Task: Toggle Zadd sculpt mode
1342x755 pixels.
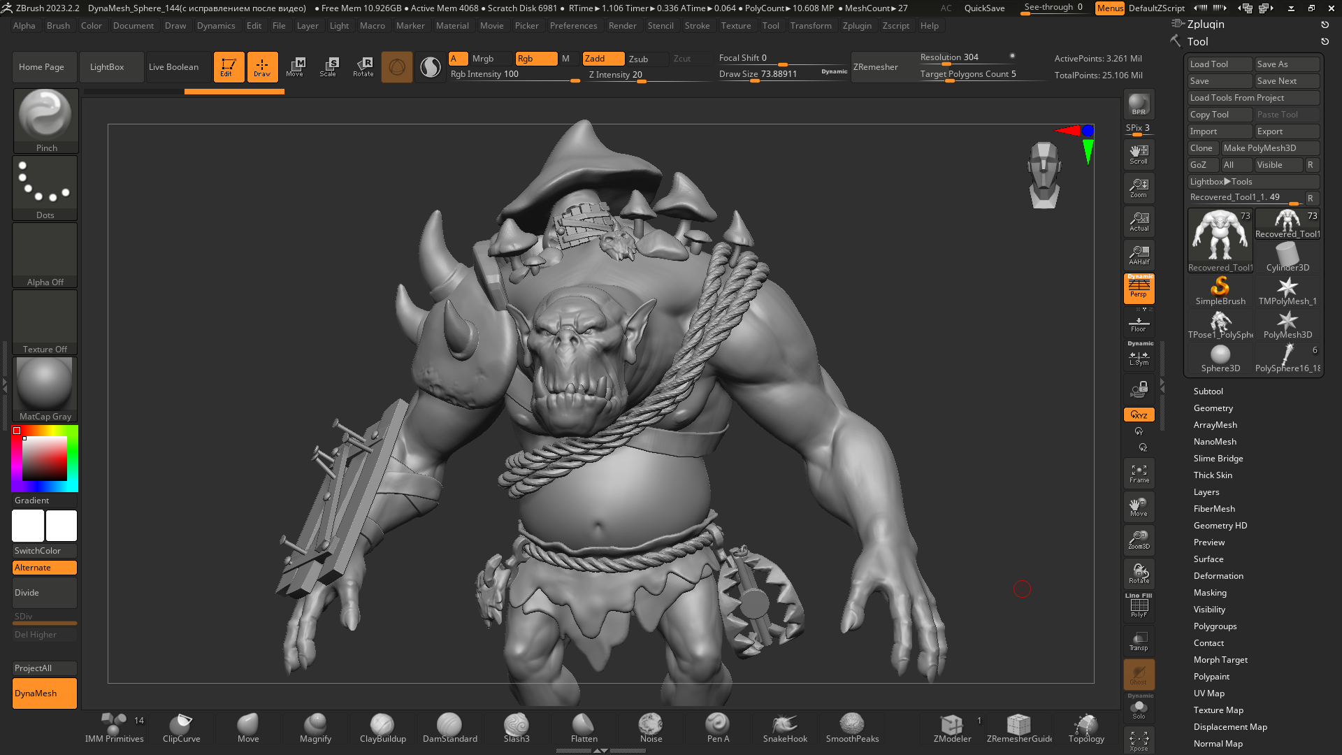Action: point(603,59)
